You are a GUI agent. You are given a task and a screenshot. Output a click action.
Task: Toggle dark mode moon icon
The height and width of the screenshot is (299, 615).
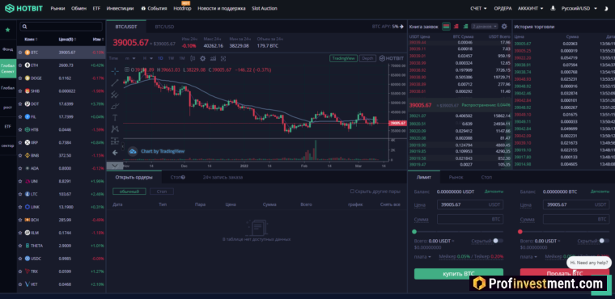tap(607, 8)
